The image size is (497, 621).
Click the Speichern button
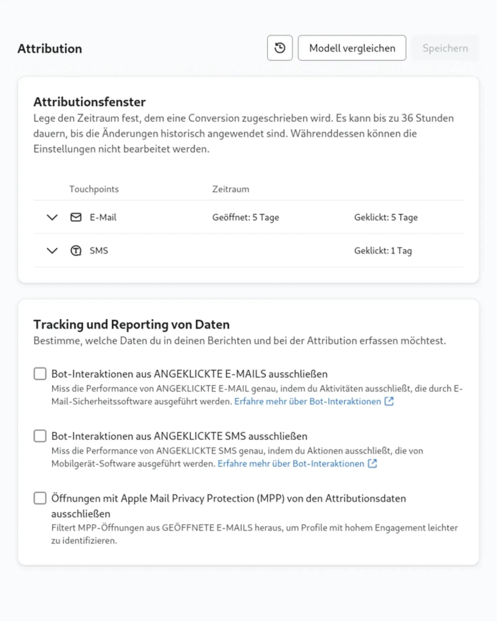pos(445,48)
